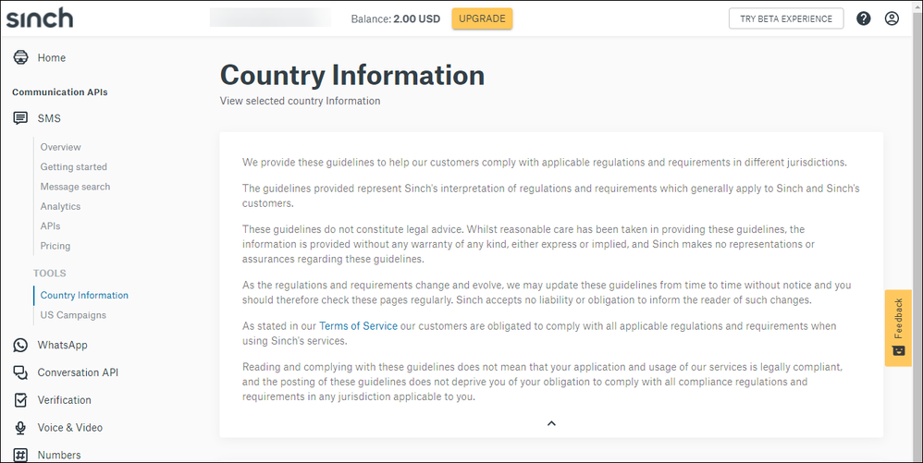Open Voice & Video section

(70, 428)
